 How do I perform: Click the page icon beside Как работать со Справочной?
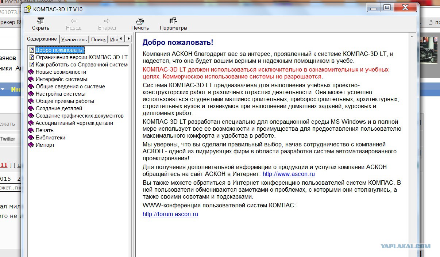point(32,65)
